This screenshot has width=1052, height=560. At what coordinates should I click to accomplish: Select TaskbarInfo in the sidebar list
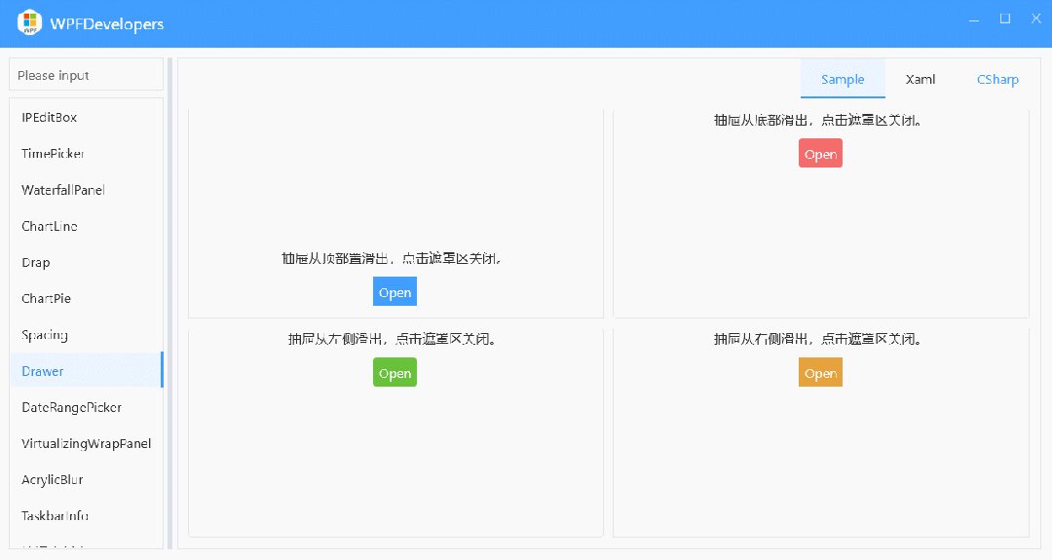coord(86,516)
